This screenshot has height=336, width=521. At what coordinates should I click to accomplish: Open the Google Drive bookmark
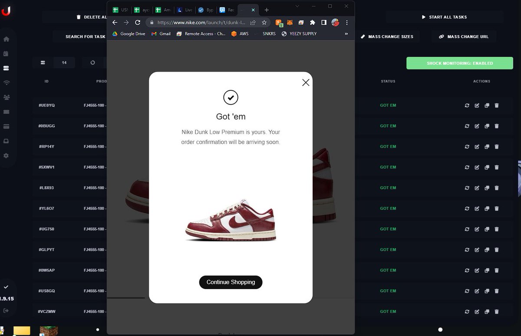[x=129, y=34]
